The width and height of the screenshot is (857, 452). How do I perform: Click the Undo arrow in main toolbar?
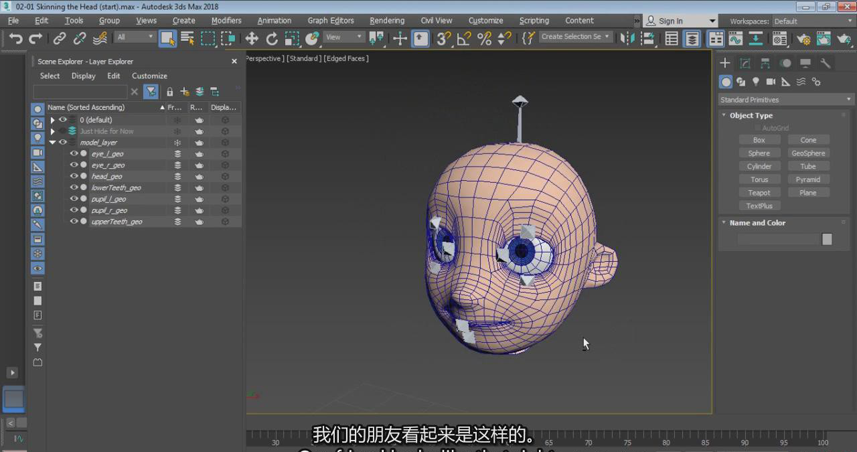pyautogui.click(x=15, y=38)
